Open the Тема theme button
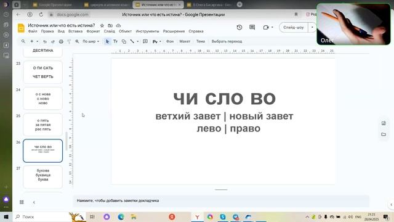This screenshot has width=394, height=222. (201, 41)
